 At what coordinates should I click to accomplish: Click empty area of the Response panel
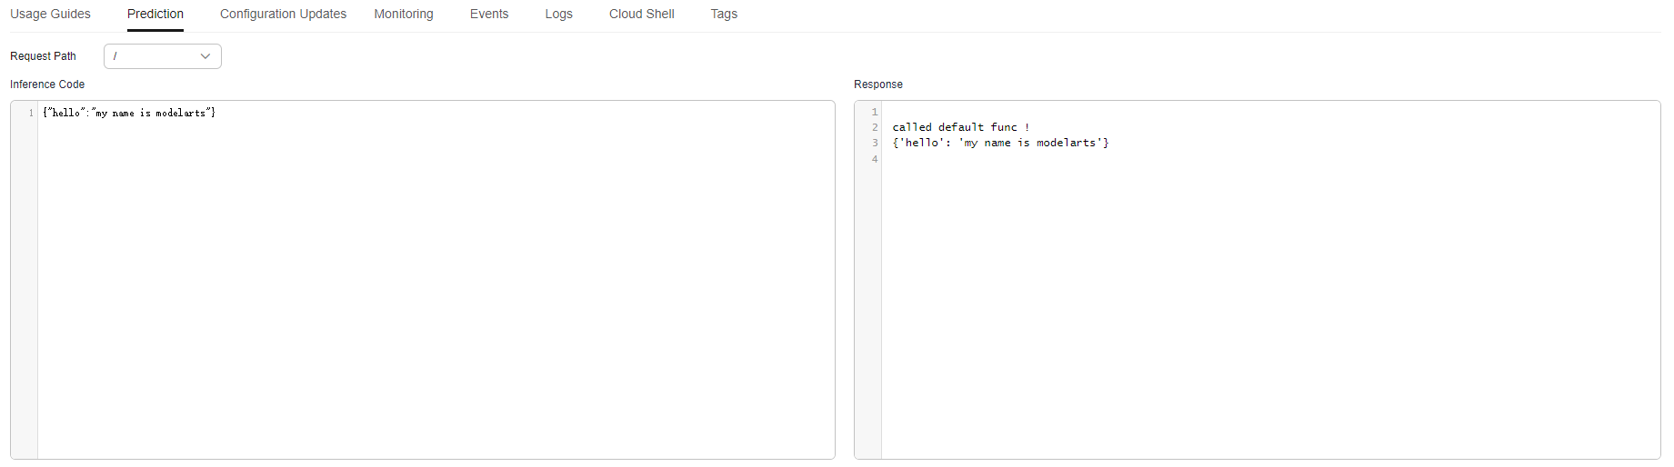point(1270,309)
